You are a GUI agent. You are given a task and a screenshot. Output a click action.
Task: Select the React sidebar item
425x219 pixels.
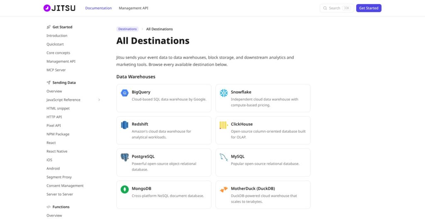(51, 143)
